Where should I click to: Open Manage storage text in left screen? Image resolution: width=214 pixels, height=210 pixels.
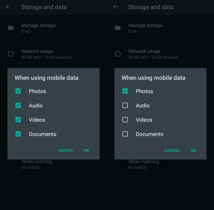click(x=39, y=25)
